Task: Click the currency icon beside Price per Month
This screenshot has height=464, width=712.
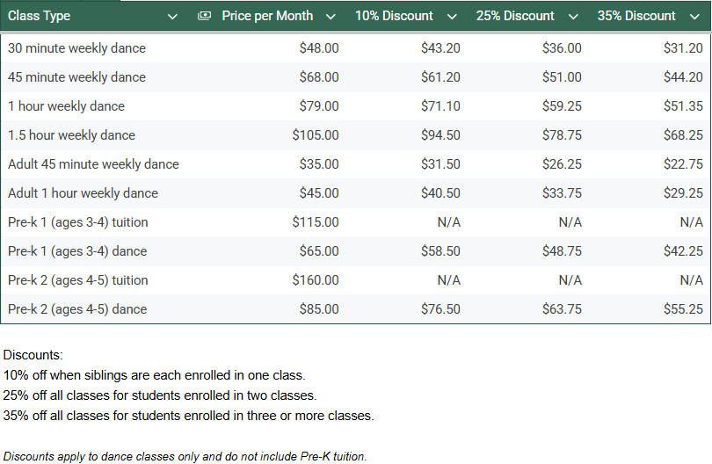Action: (205, 16)
